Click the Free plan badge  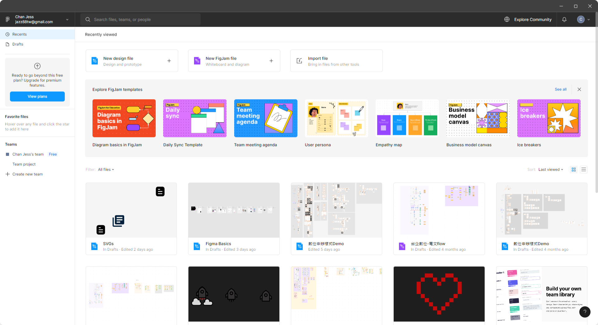(x=53, y=154)
